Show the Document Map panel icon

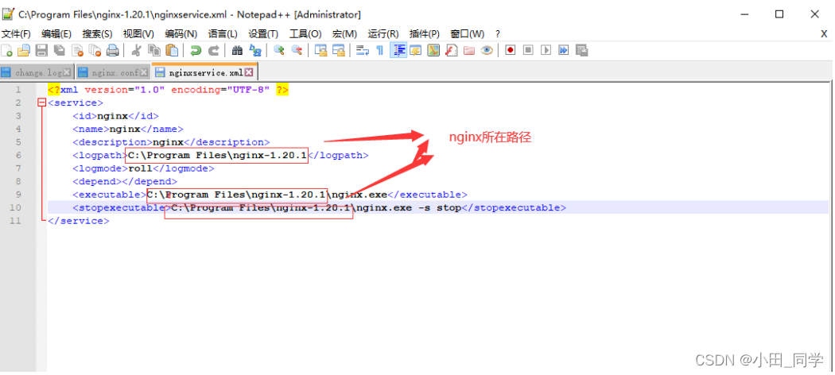(433, 51)
